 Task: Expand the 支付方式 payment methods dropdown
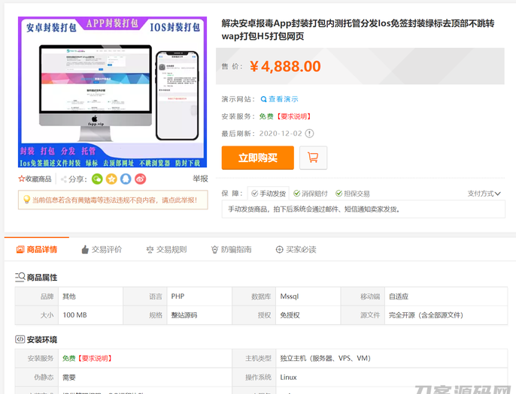click(x=484, y=194)
